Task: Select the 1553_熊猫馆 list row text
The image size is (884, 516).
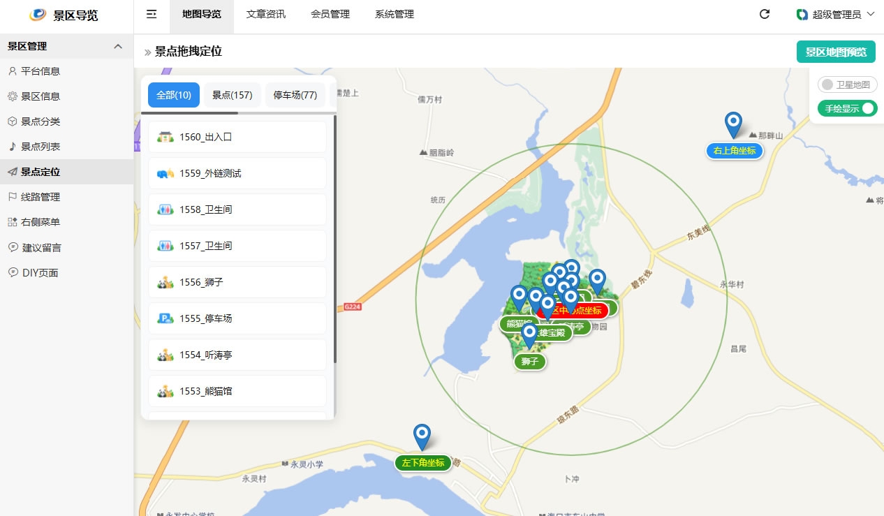Action: click(205, 391)
